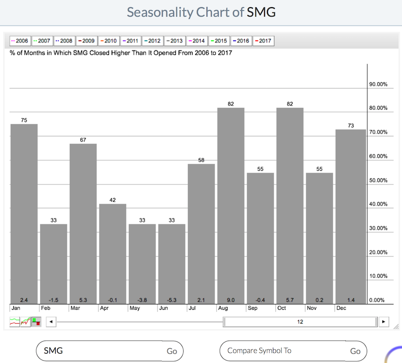Click the 0.00% axis label
402x363 pixels.
click(x=377, y=300)
